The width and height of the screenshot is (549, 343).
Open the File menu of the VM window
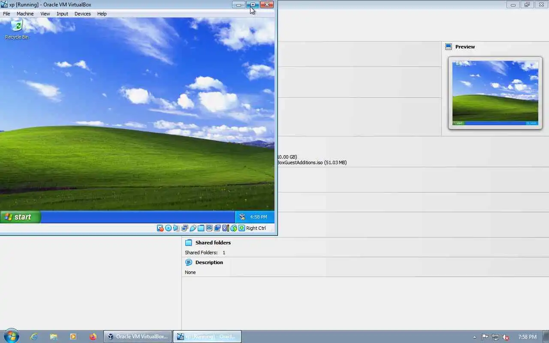pyautogui.click(x=6, y=14)
